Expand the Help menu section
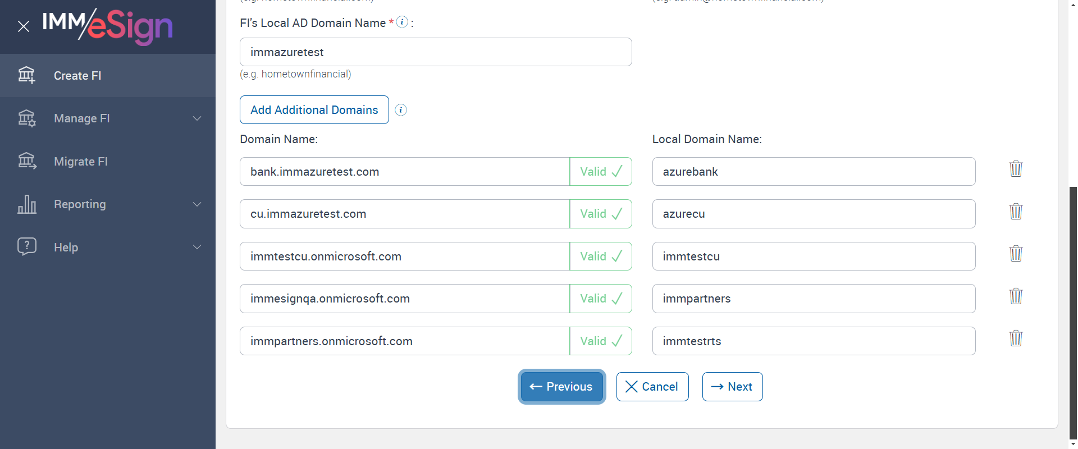Screen dimensions: 1078x449 coord(197,247)
